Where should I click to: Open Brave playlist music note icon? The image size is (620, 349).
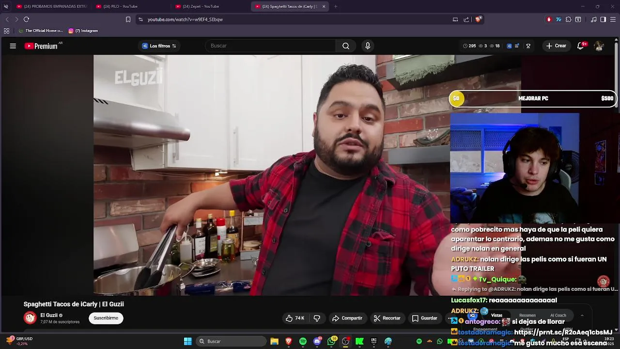click(594, 19)
